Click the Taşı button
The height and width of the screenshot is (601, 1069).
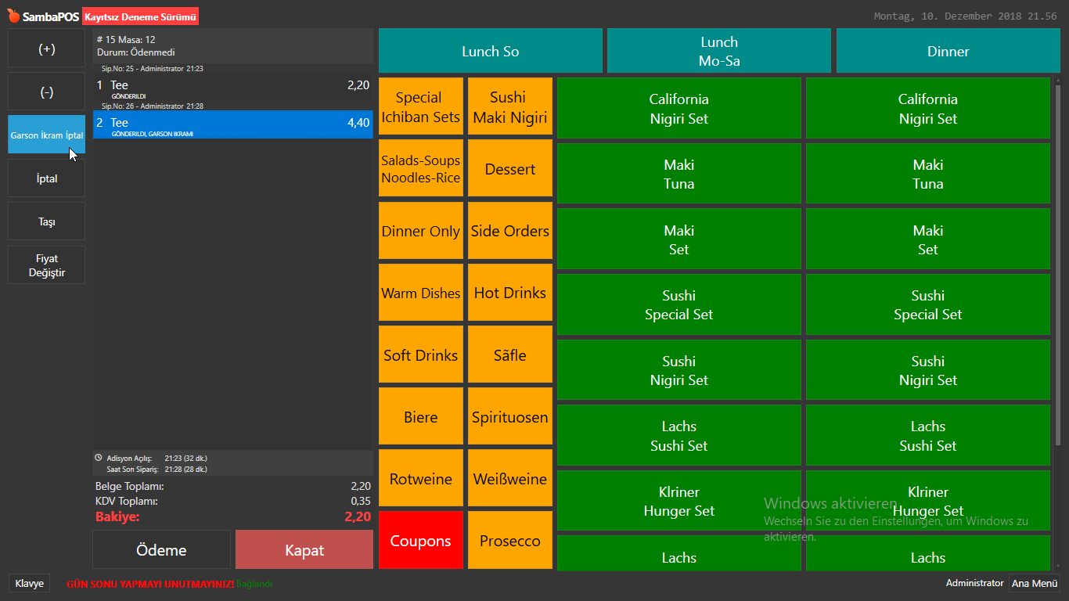tap(47, 221)
